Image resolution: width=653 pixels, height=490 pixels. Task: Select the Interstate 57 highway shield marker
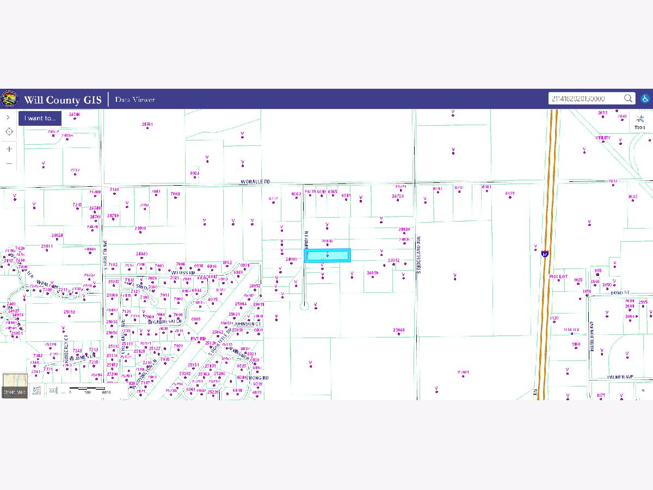(x=545, y=254)
